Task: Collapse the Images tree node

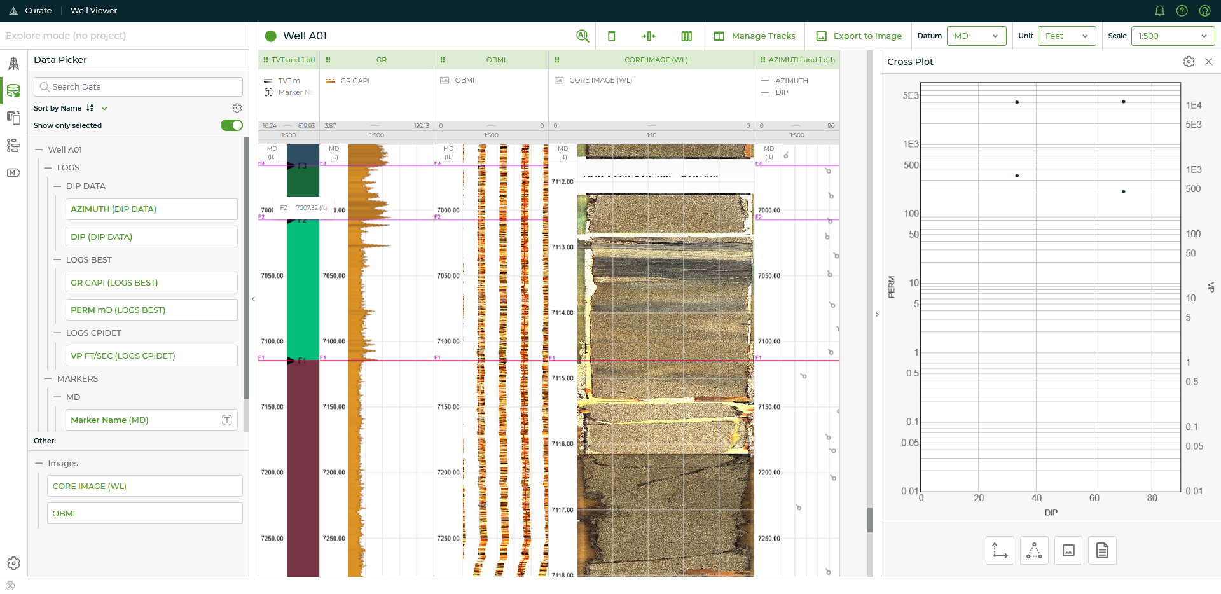Action: pos(39,463)
